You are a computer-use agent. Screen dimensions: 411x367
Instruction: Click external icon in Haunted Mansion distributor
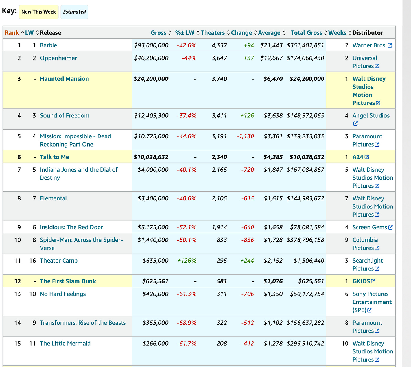[x=378, y=103]
